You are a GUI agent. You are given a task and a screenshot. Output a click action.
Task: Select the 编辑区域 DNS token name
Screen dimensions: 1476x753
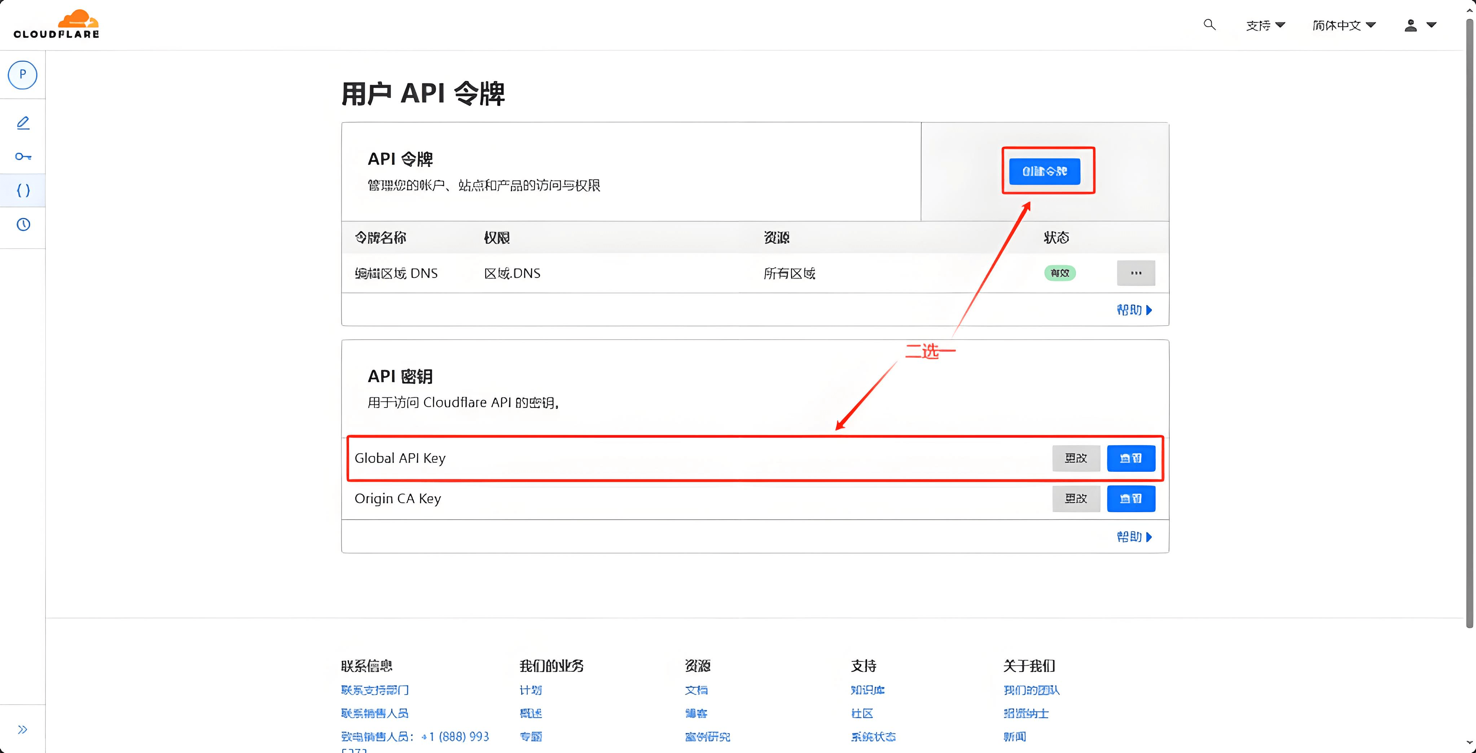396,273
